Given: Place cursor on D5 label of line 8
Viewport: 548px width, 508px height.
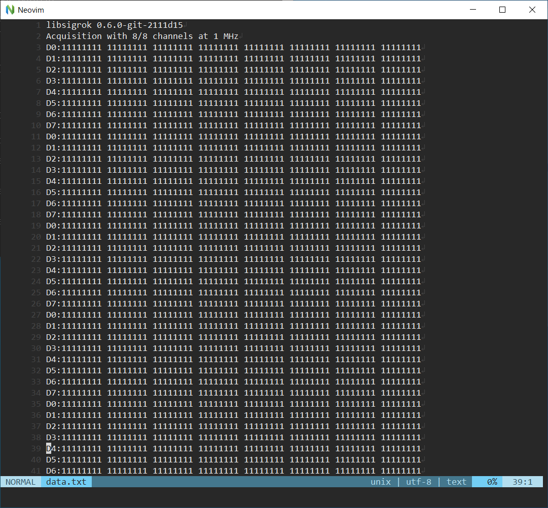Looking at the screenshot, I should click(x=51, y=103).
